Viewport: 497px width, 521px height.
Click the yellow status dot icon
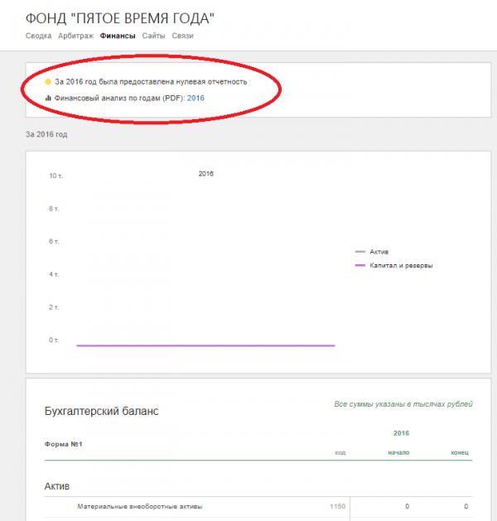tap(48, 82)
